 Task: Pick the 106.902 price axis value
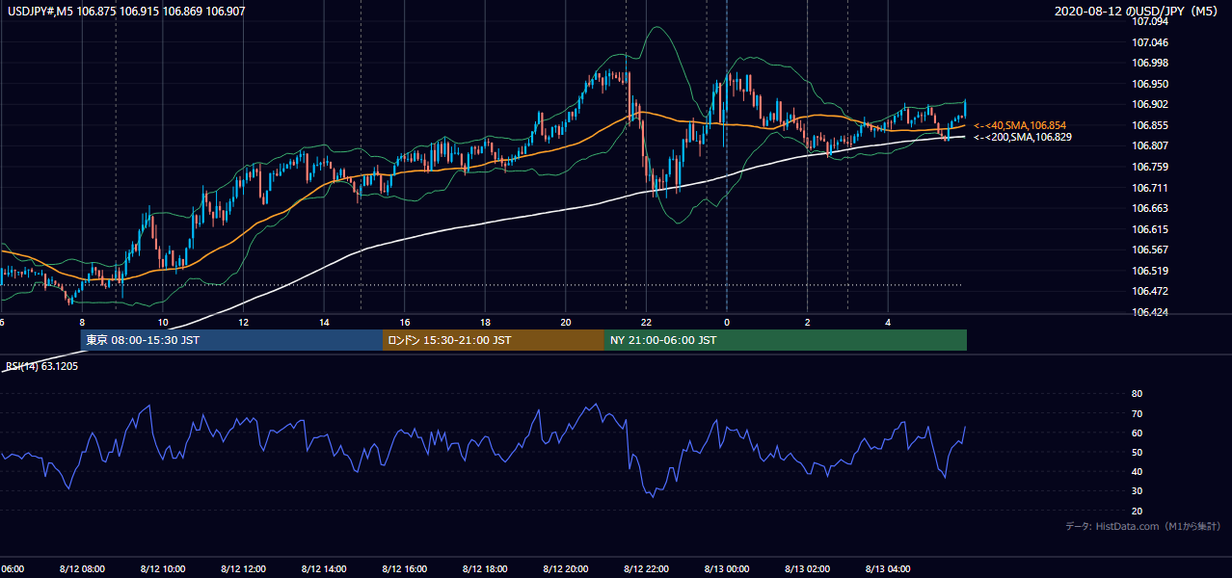coord(1150,104)
